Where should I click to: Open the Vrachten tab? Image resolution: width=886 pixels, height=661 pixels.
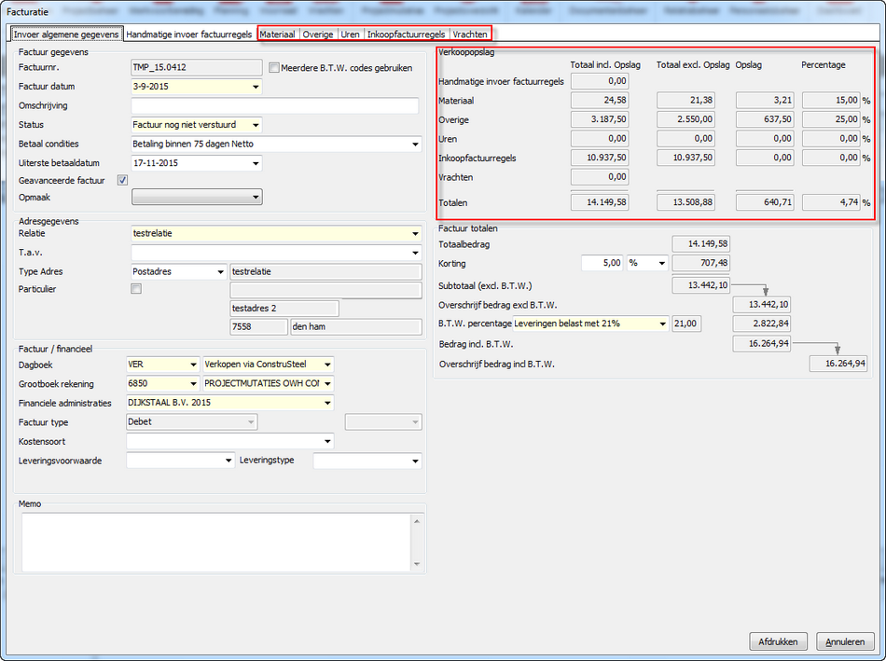(x=470, y=34)
